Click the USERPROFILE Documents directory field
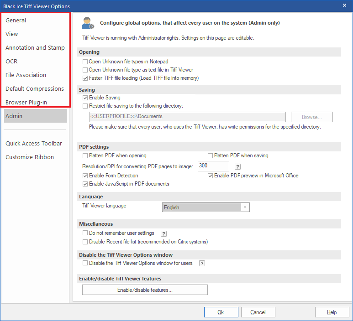 click(x=187, y=117)
